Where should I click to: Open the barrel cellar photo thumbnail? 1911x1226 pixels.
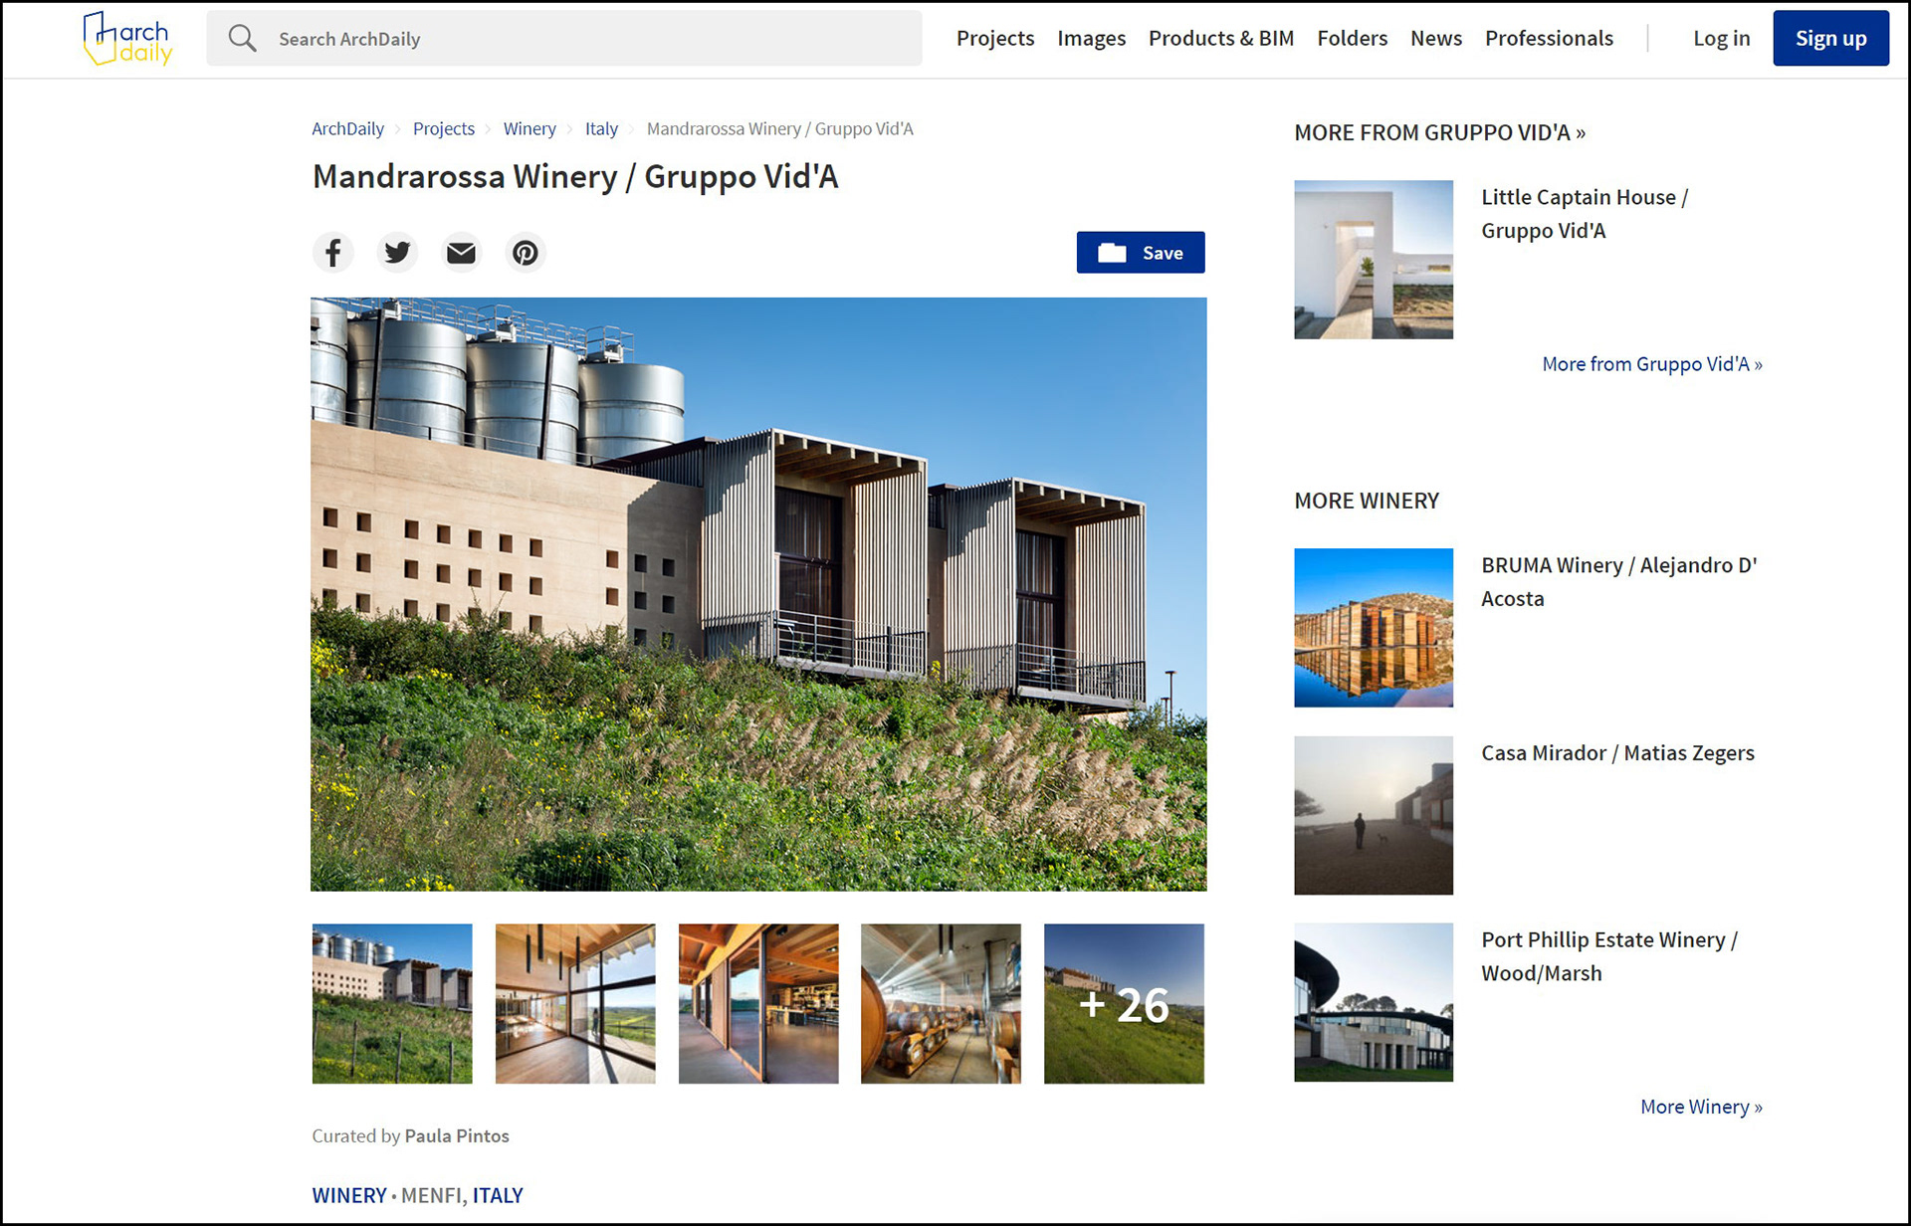tap(941, 1003)
